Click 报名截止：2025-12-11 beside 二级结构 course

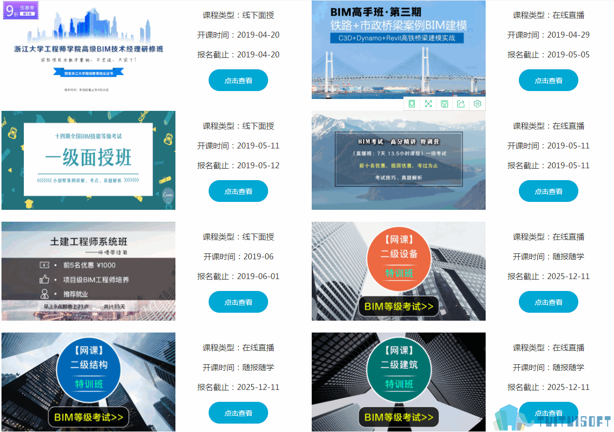coord(238,387)
